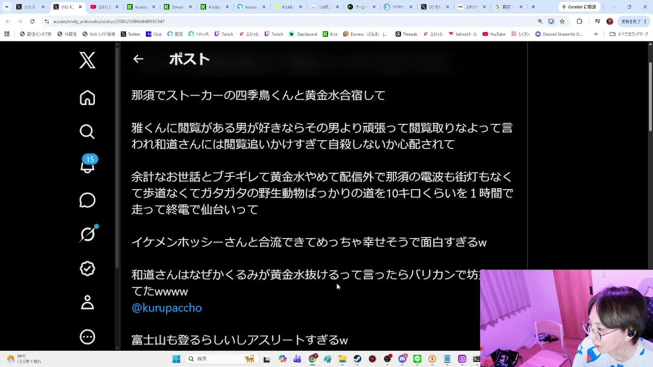Open Grok from the X sidebar
Screen dimensions: 653x367
[x=88, y=234]
